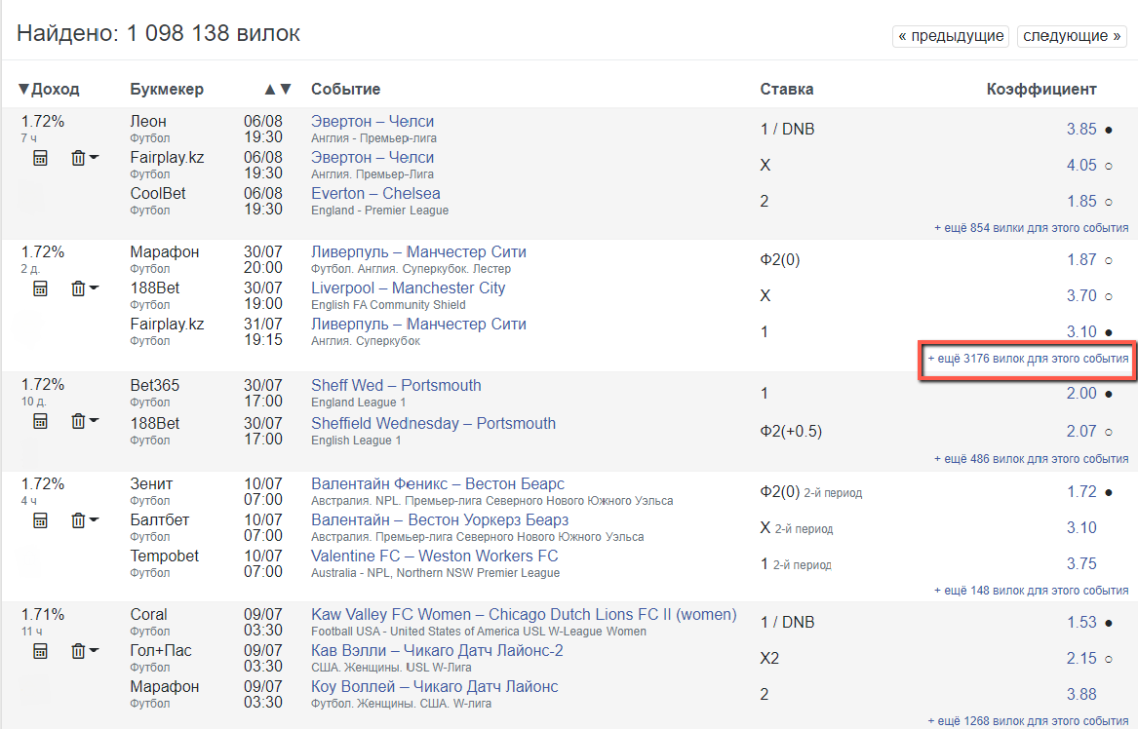This screenshot has width=1138, height=729.
Task: Click coefficient 4.05 for Fairplay.kz
Action: point(1081,166)
